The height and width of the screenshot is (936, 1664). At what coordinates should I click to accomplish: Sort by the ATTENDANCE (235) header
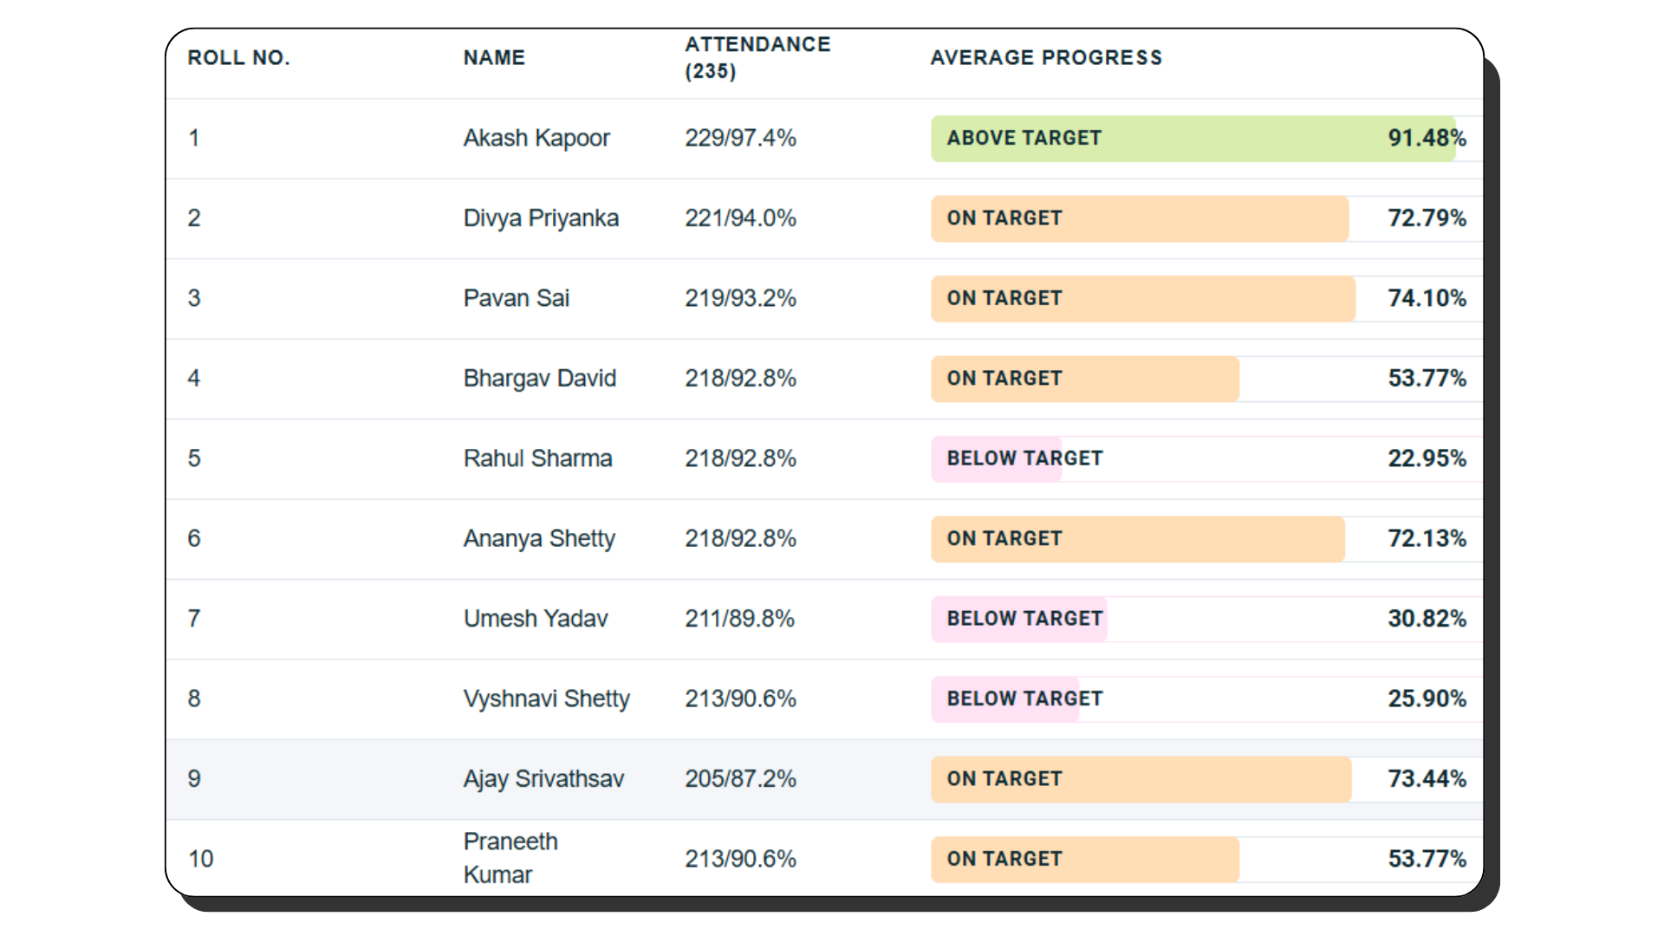coord(757,57)
